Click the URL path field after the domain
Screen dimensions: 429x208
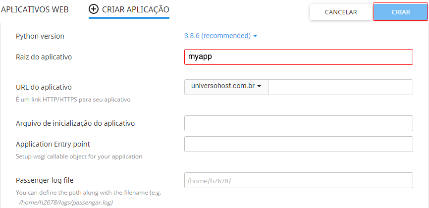340,87
